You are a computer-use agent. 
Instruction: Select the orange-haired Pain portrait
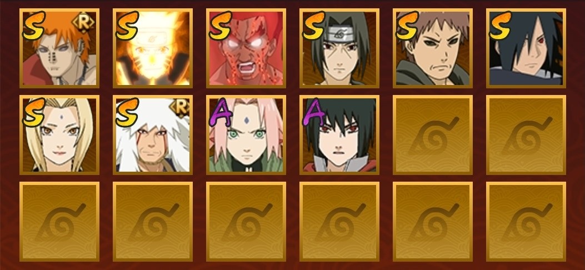[x=59, y=48]
